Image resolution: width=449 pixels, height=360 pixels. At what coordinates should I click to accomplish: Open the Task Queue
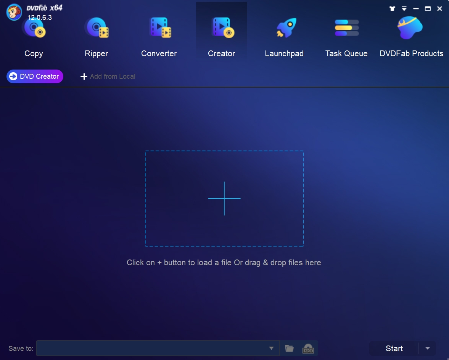tap(346, 37)
